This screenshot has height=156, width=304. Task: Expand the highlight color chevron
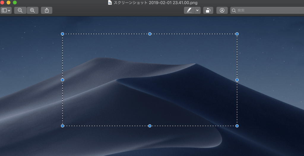coord(197,10)
